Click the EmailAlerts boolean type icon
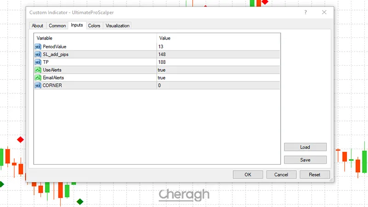 click(38, 78)
